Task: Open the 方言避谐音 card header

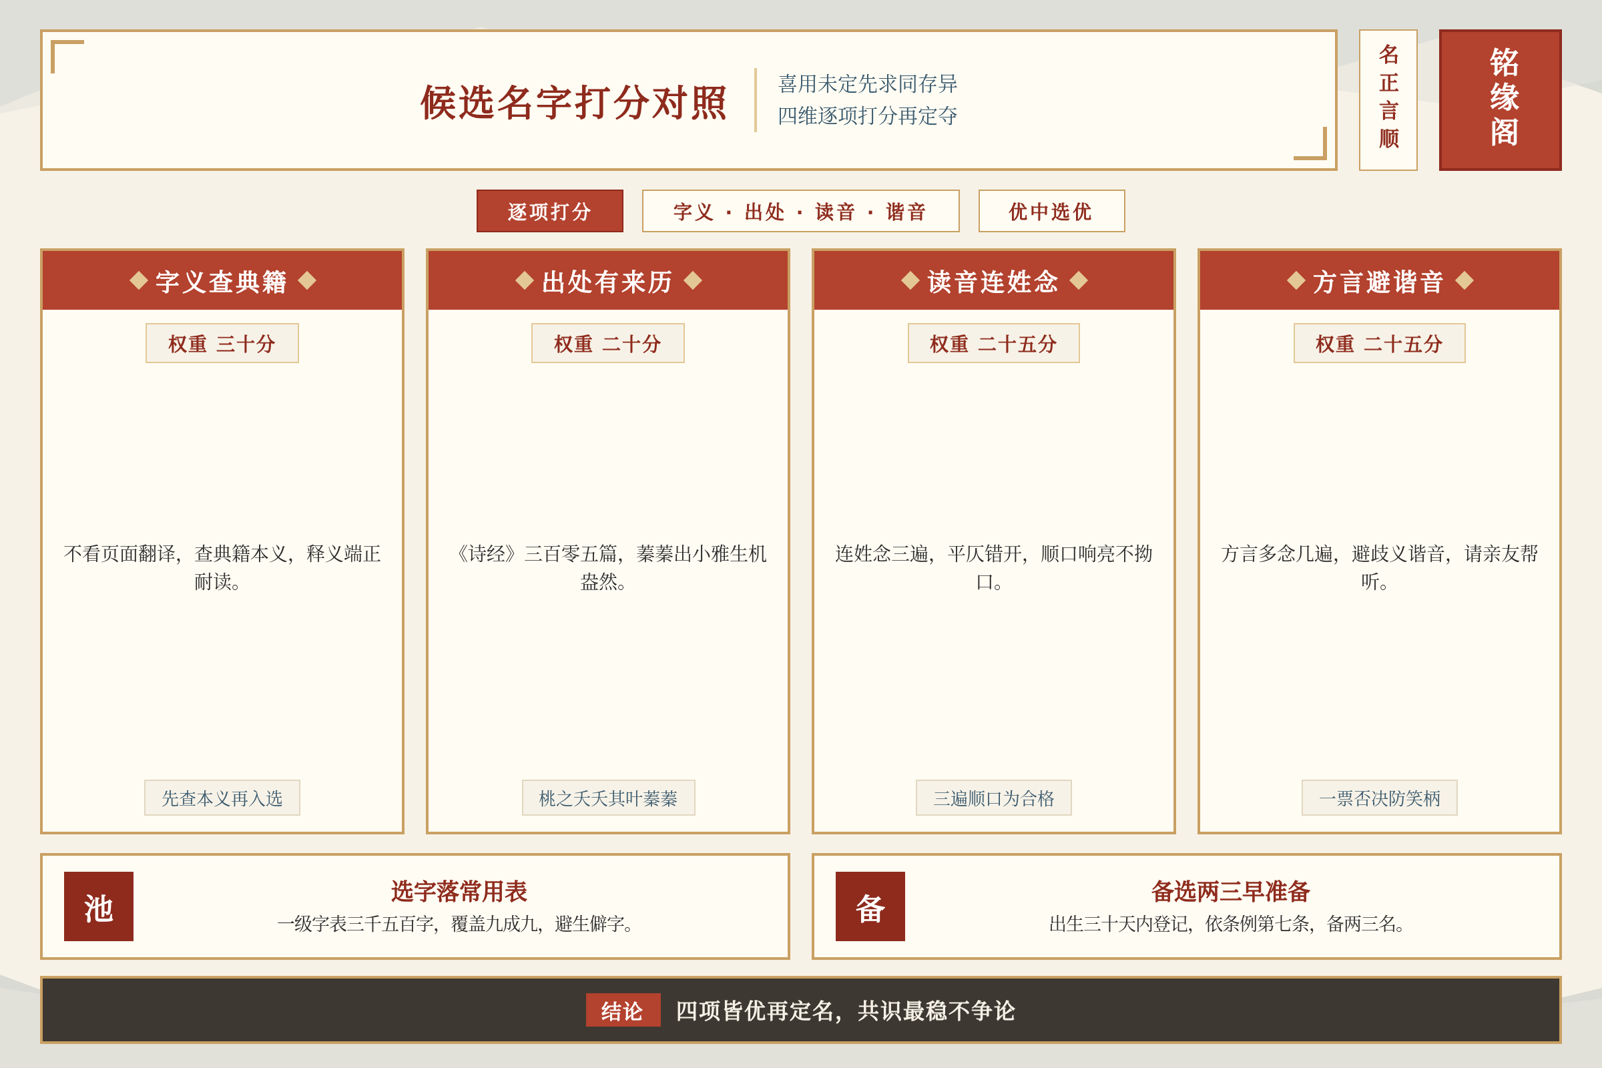Action: pos(1379,280)
